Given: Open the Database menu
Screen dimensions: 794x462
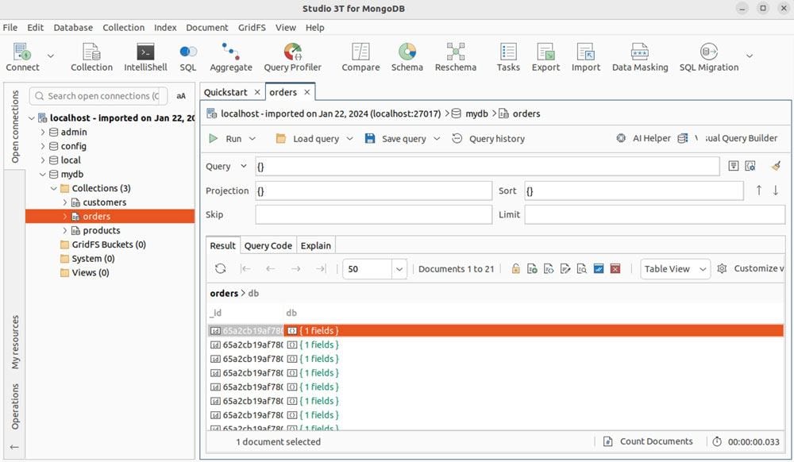Looking at the screenshot, I should pyautogui.click(x=73, y=27).
